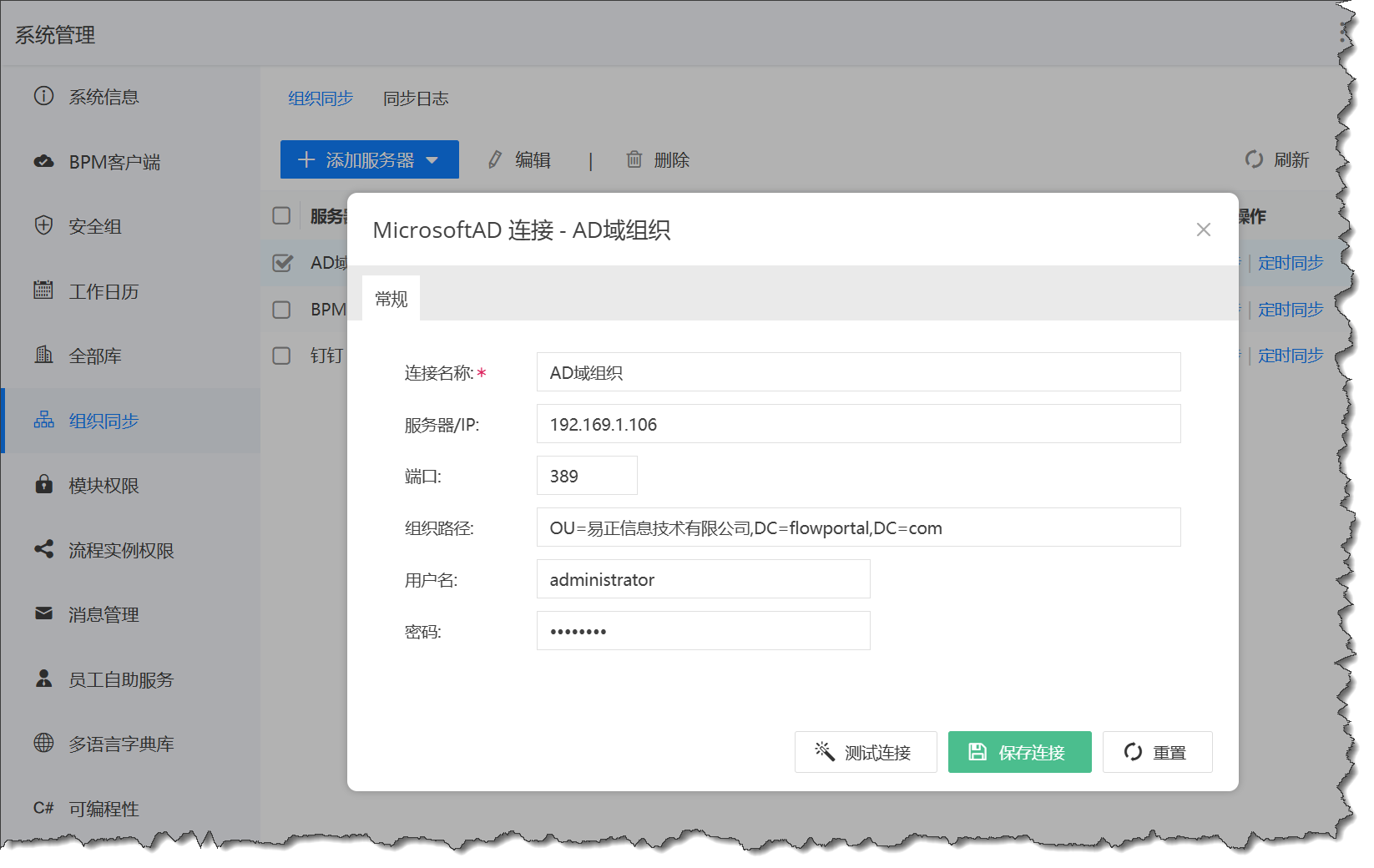The image size is (1374, 868).
Task: Click the 消息管理 envelope icon
Action: click(43, 614)
